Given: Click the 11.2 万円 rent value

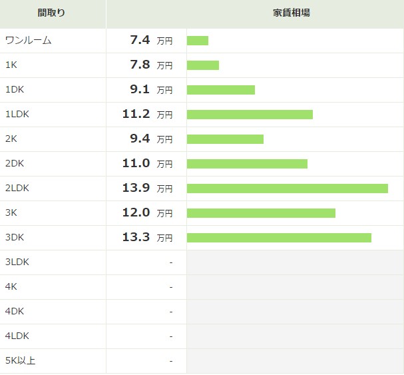Looking at the screenshot, I should tap(147, 114).
